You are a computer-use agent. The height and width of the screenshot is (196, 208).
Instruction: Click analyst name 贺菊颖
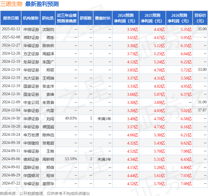tap(48, 143)
